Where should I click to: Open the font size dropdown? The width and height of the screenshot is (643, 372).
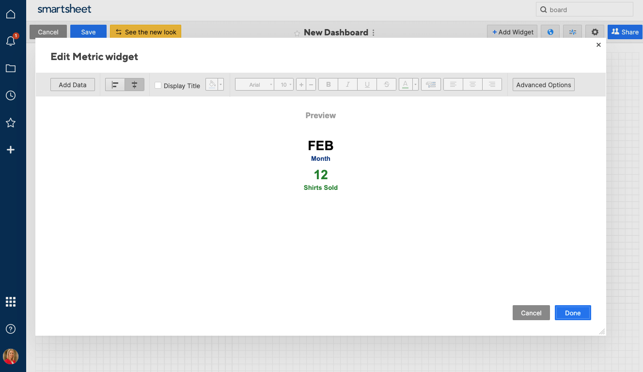click(x=284, y=85)
